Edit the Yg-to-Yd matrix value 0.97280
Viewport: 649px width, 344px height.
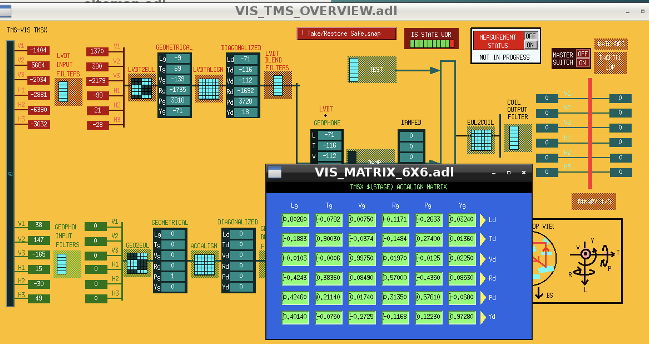[462, 317]
